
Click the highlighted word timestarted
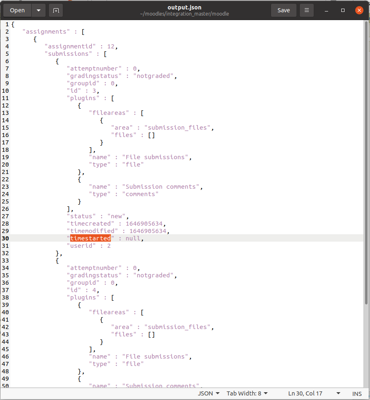click(90, 238)
